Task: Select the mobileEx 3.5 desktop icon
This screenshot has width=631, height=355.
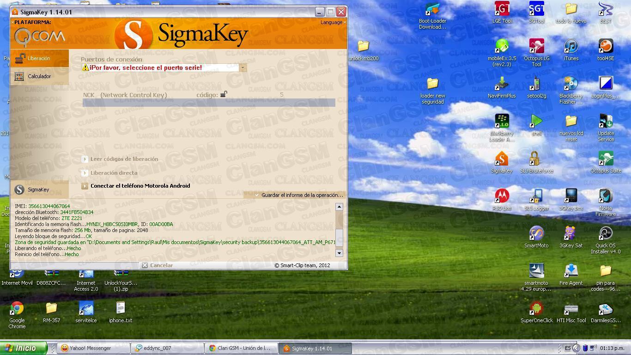Action: click(502, 53)
